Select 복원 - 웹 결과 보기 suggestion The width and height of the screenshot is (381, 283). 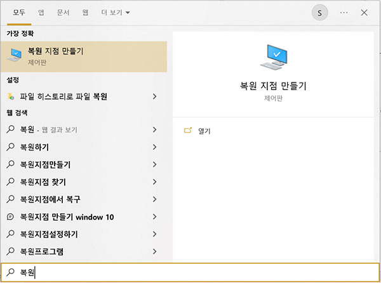[x=84, y=129]
